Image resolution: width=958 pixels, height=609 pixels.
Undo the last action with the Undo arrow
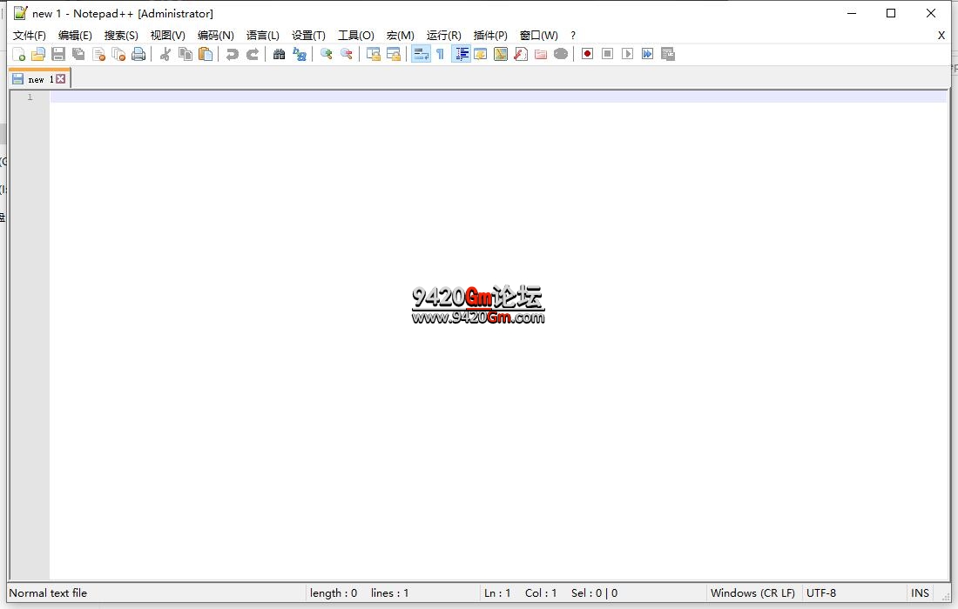233,54
